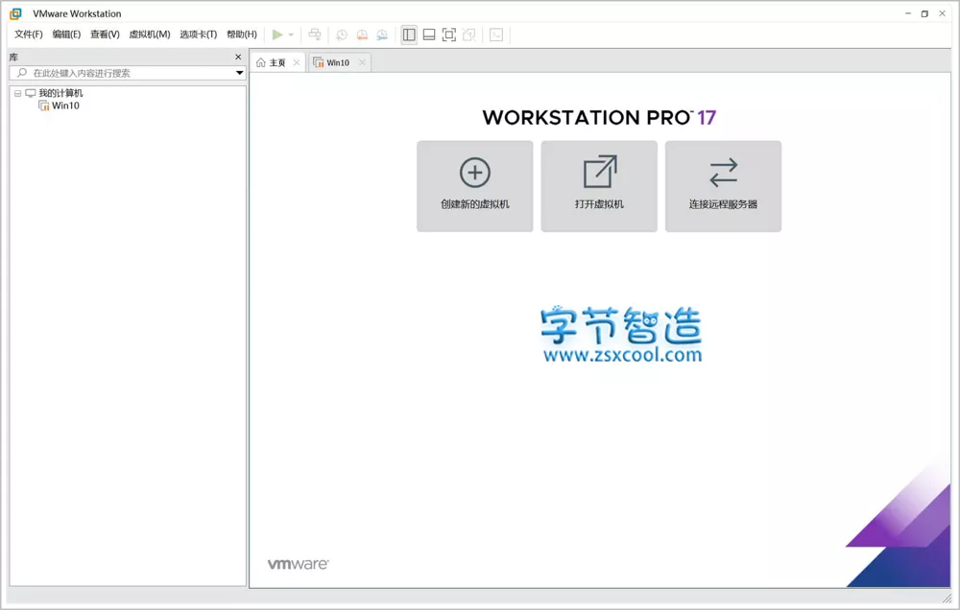Close the 主页 tab
Image resolution: width=960 pixels, height=610 pixels.
click(297, 62)
